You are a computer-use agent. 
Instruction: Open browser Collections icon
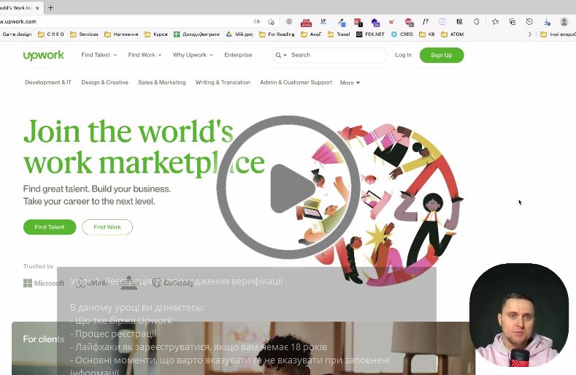coord(512,22)
